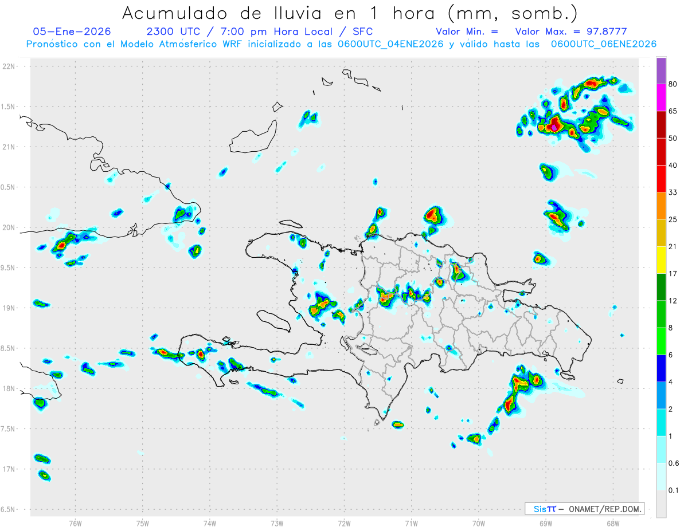Pick the pale cyan swatch between 0.6 and 1
The image size is (688, 531).
tap(661, 450)
